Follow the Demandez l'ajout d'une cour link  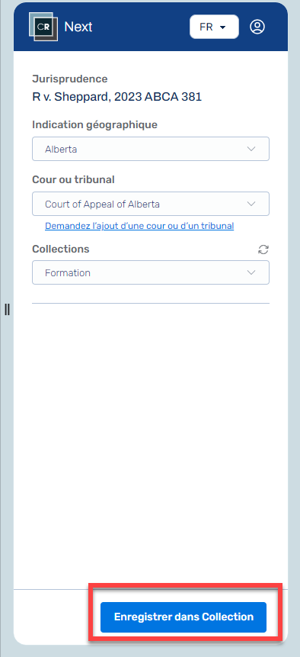(x=139, y=226)
